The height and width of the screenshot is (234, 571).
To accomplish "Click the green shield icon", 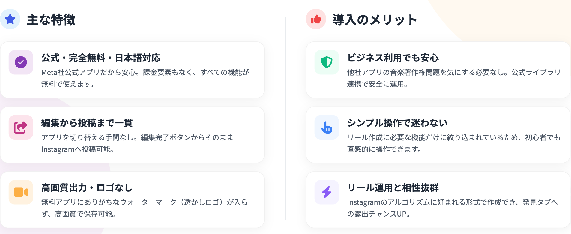I will [x=327, y=62].
